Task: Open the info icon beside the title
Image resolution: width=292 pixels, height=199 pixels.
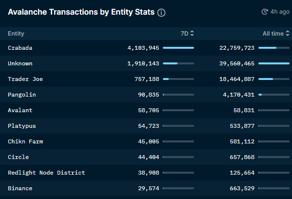Action: (161, 13)
